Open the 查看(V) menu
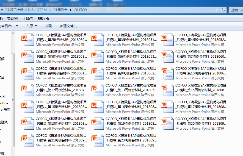The image size is (243, 156). coord(13,19)
